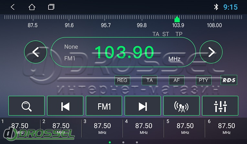Tune down with left arrow circle

tap(36, 52)
